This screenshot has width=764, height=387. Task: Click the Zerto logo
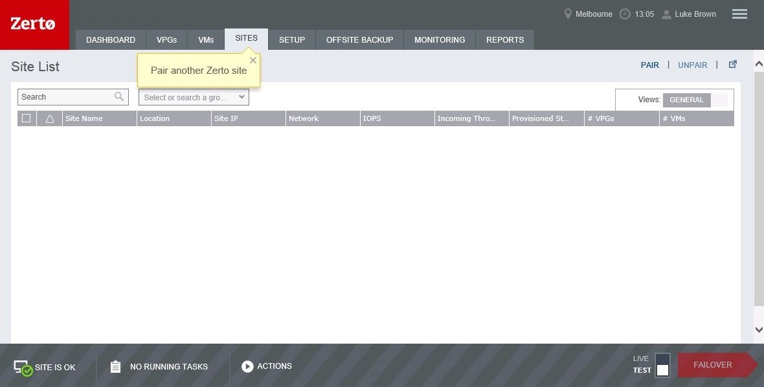[34, 25]
